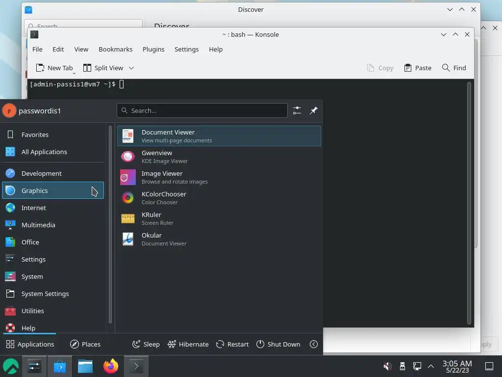502x377 pixels.
Task: Select Graphics category
Action: 53,190
